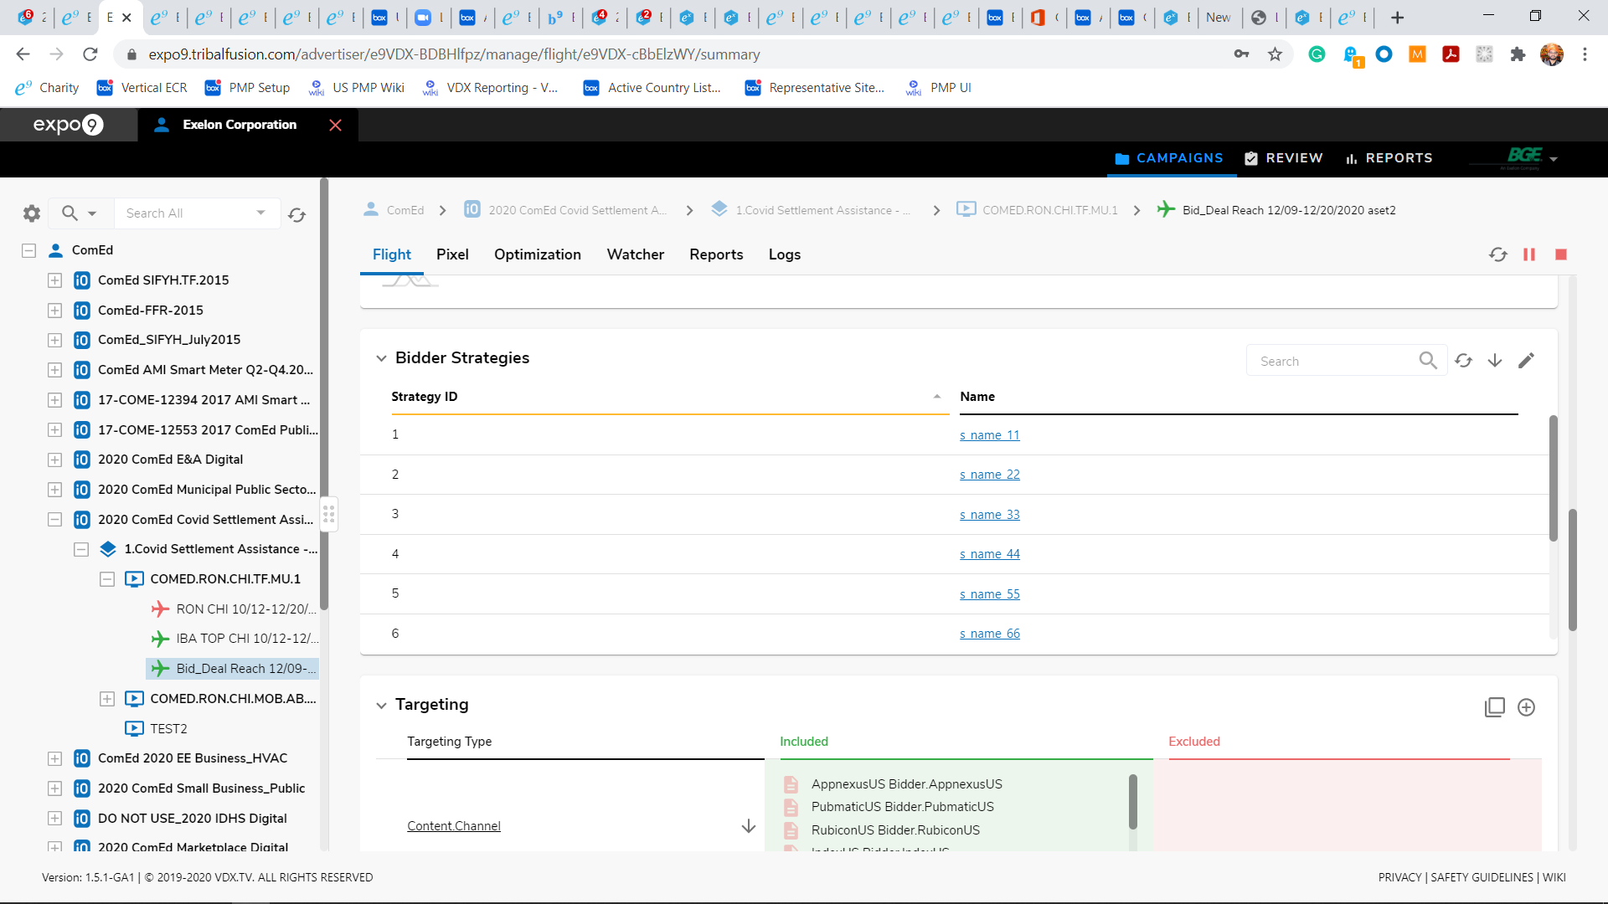Collapse the Targeting section chevron

(x=381, y=706)
